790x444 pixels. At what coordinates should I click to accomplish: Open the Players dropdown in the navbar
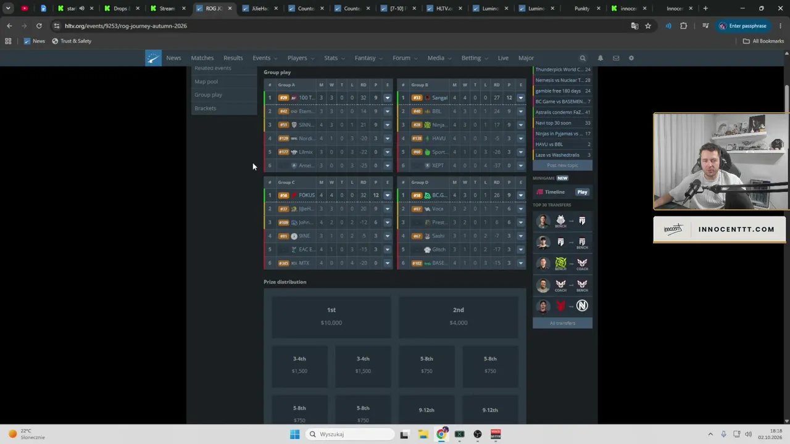(301, 58)
